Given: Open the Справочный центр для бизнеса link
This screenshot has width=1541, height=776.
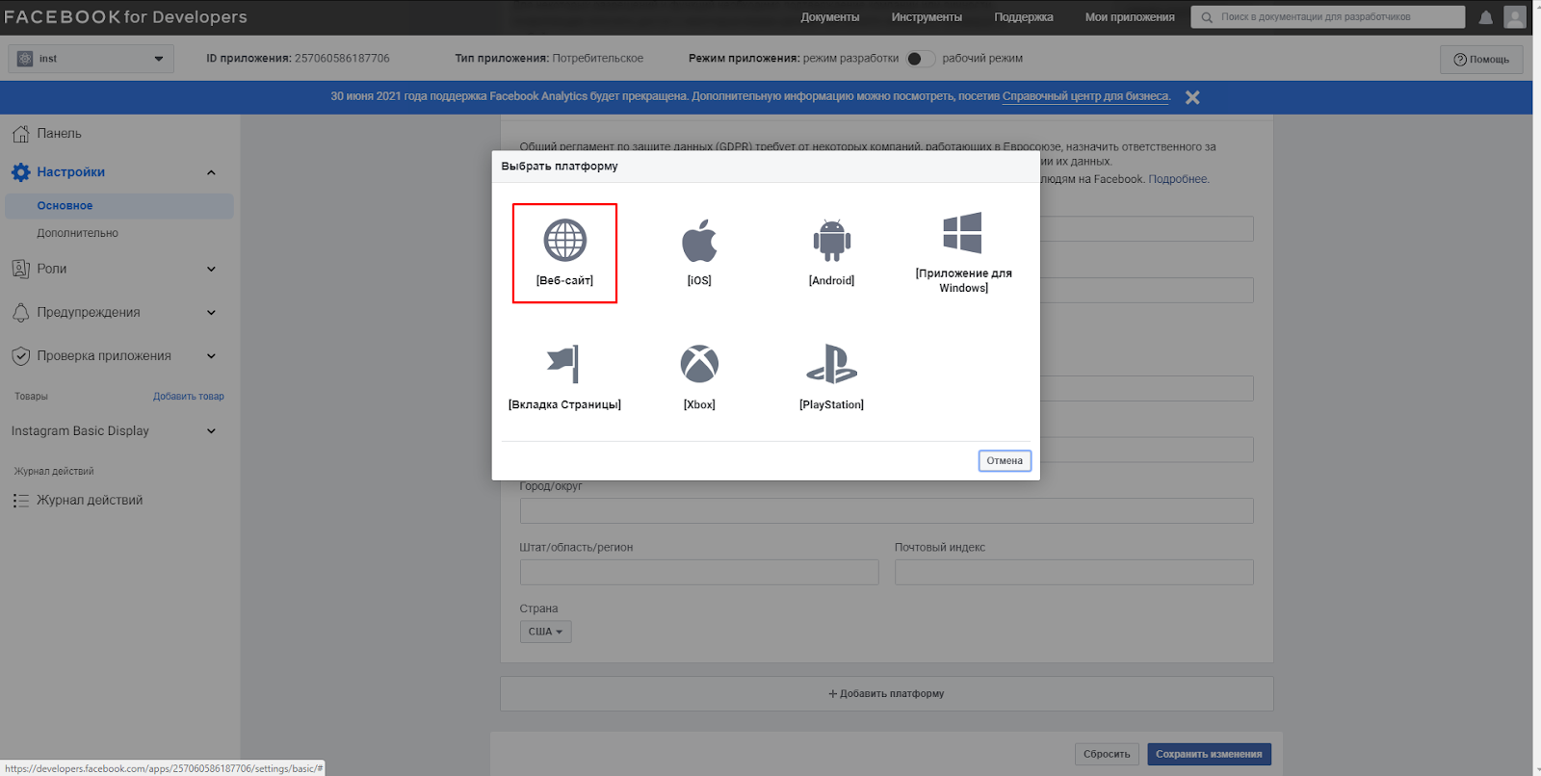Looking at the screenshot, I should click(x=1085, y=96).
